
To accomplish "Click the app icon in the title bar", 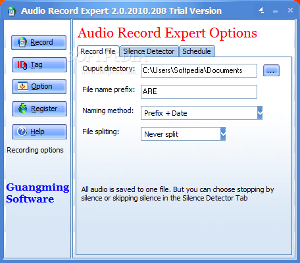I will pos(12,11).
